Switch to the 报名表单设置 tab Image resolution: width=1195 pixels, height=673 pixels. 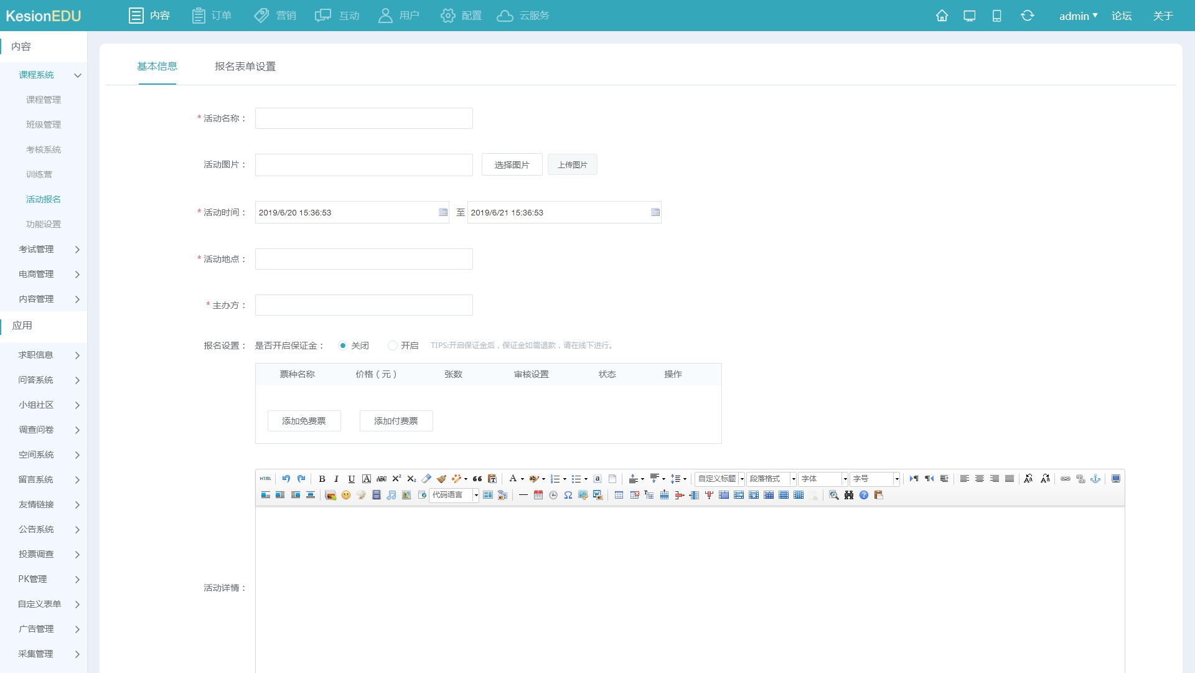click(245, 67)
